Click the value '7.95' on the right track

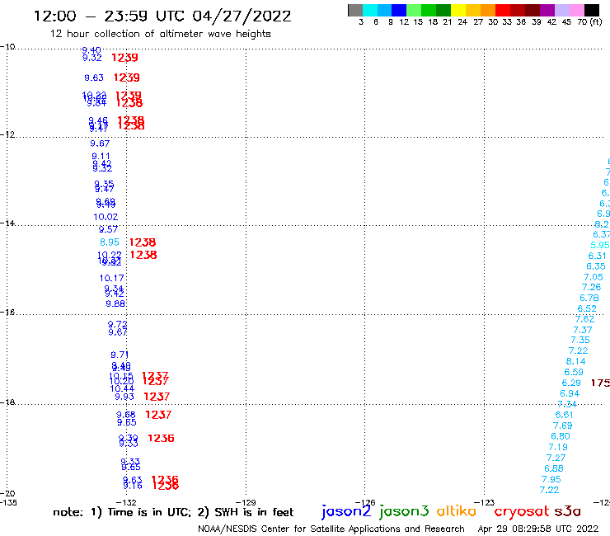click(x=551, y=480)
